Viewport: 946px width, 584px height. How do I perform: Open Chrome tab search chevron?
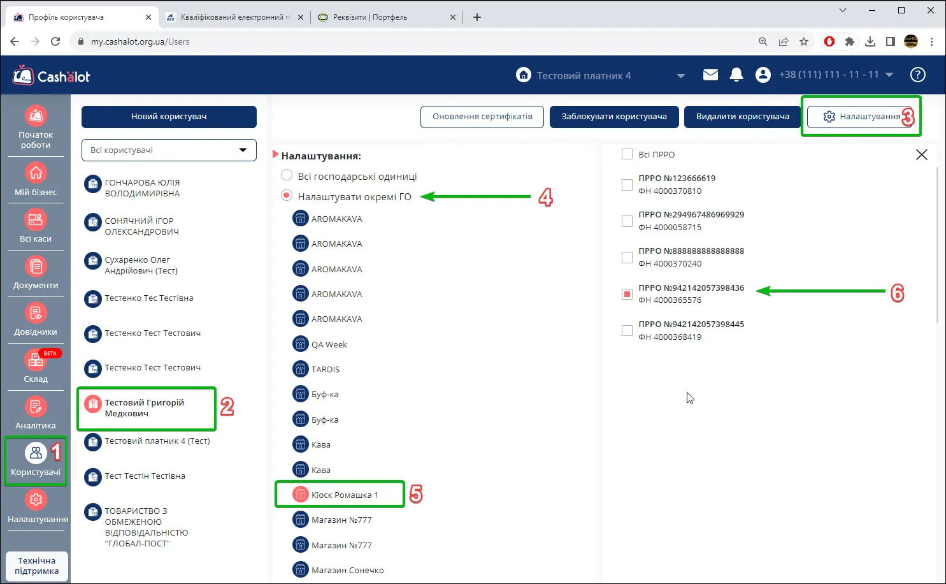[x=843, y=10]
